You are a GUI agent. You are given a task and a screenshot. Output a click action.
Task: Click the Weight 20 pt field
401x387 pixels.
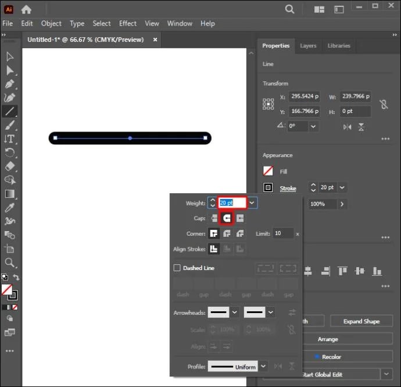[232, 203]
